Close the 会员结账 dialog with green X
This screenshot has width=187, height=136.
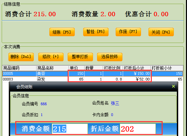[x=173, y=86]
